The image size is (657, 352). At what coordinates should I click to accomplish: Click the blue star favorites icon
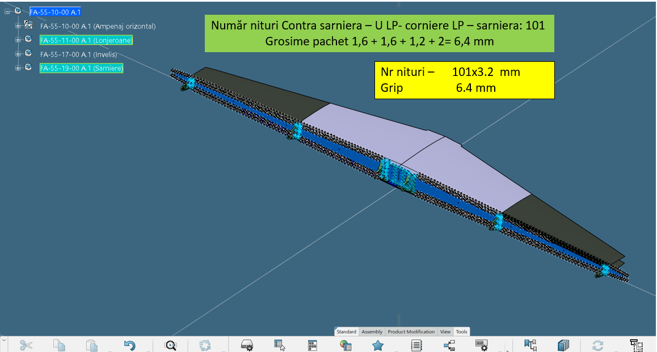coord(378,345)
